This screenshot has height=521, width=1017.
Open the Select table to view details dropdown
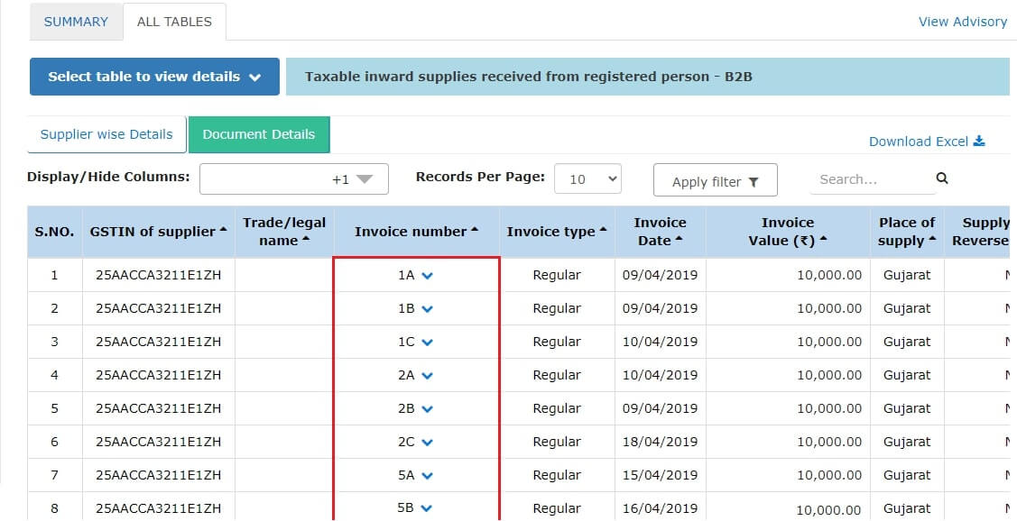point(153,78)
